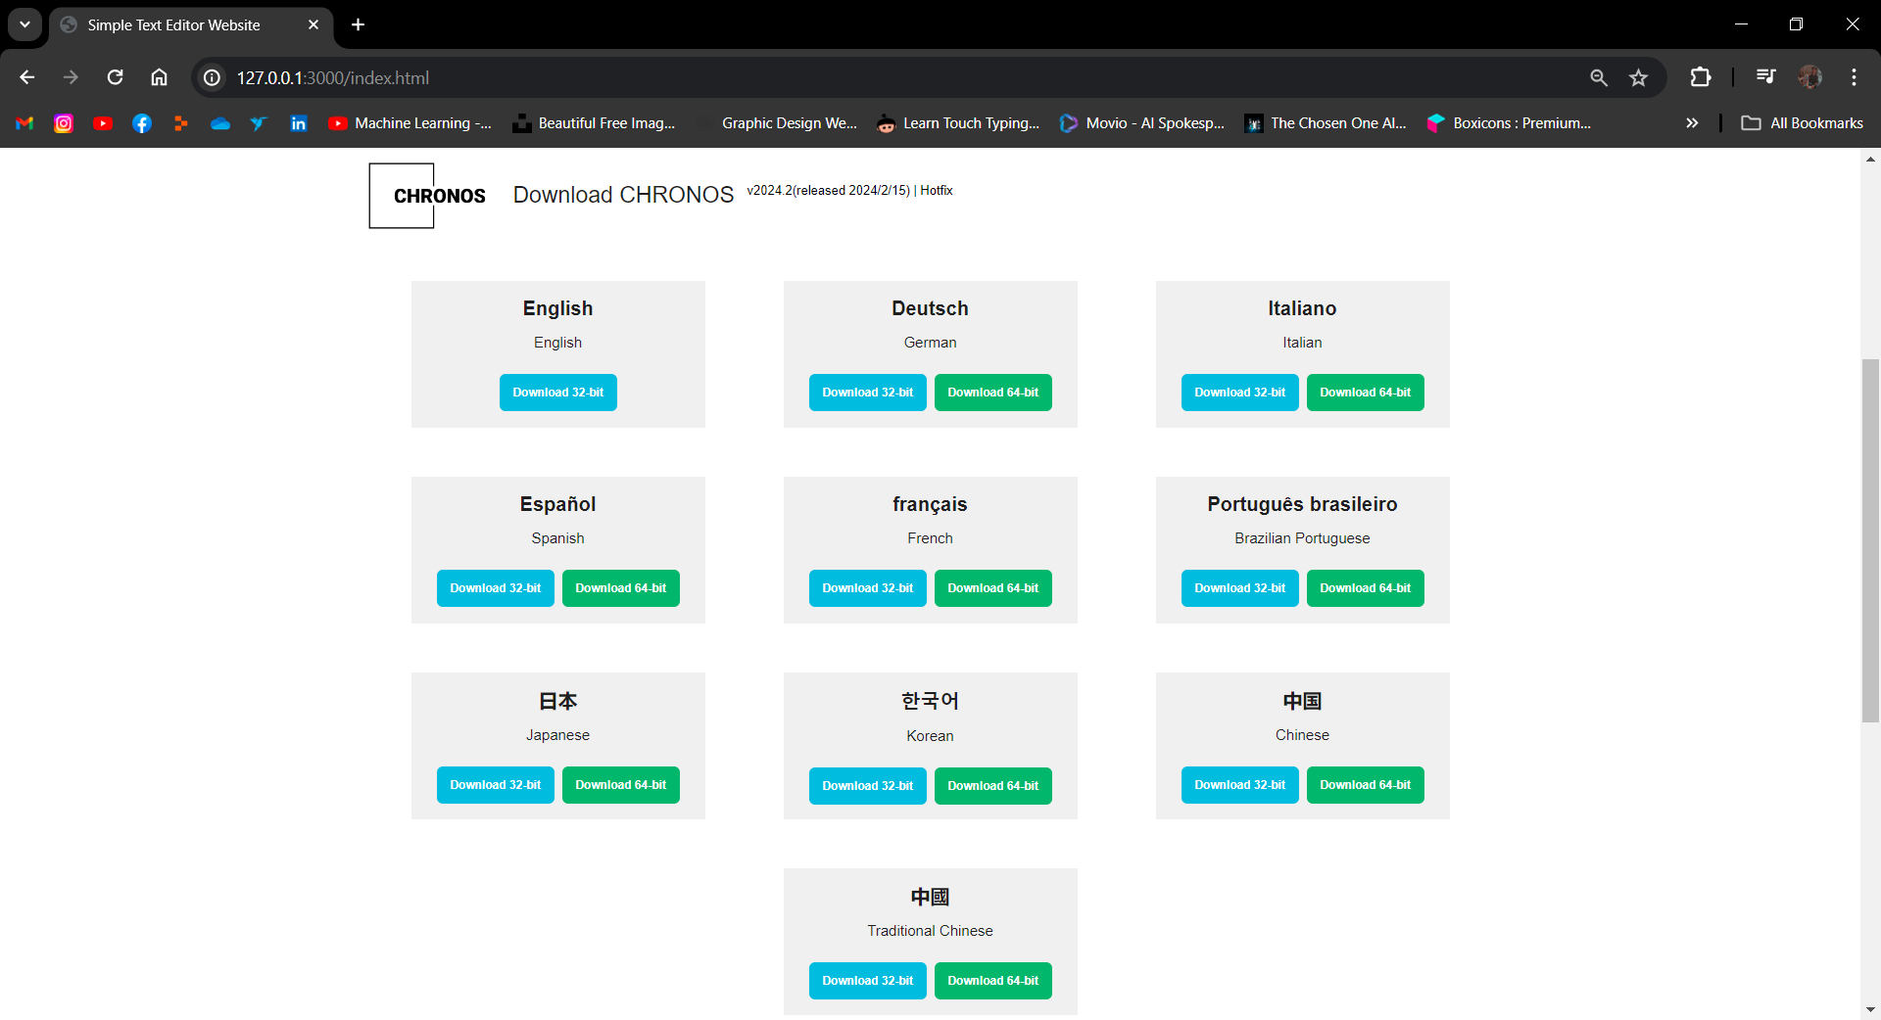The width and height of the screenshot is (1881, 1020).
Task: Download Japanese 64-bit version
Action: 621,785
